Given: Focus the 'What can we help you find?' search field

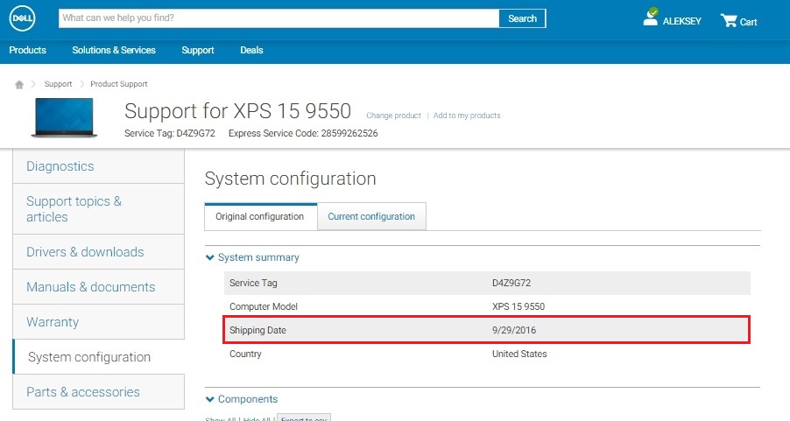Looking at the screenshot, I should point(279,18).
